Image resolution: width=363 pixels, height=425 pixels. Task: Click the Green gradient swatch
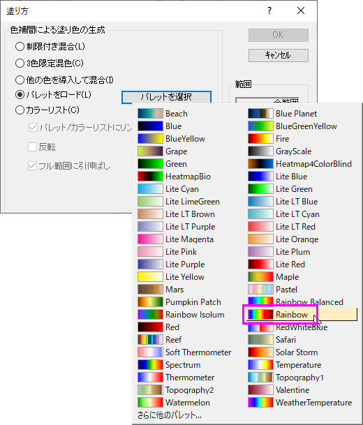pyautogui.click(x=150, y=164)
